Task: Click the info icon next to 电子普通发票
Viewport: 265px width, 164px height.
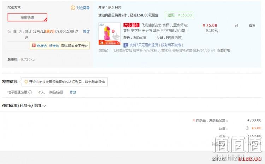Action: tap(30, 92)
